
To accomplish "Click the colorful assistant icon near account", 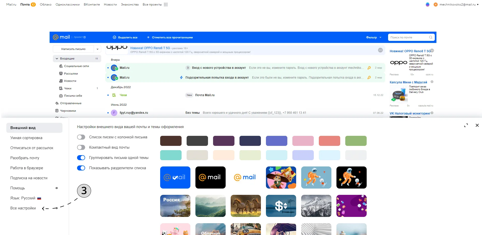I will tap(428, 5).
